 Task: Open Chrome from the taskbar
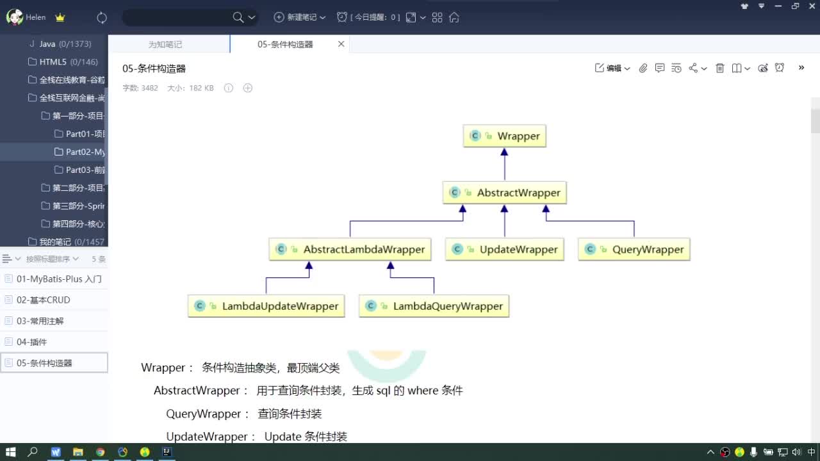(x=101, y=452)
